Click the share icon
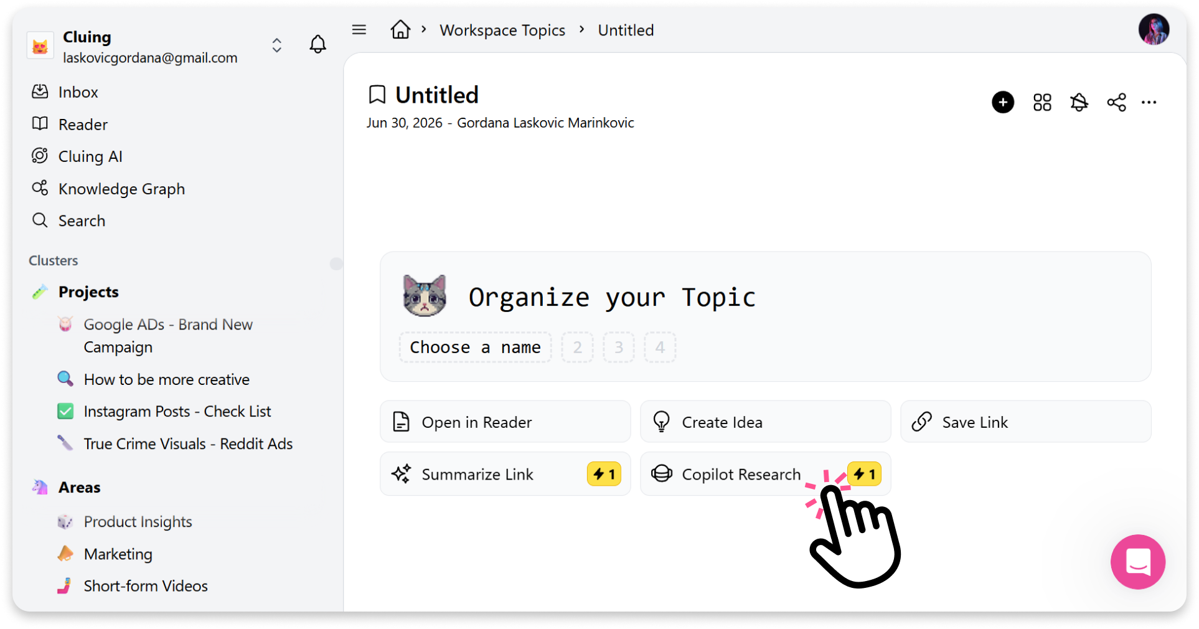The height and width of the screenshot is (629, 1199). [x=1116, y=102]
